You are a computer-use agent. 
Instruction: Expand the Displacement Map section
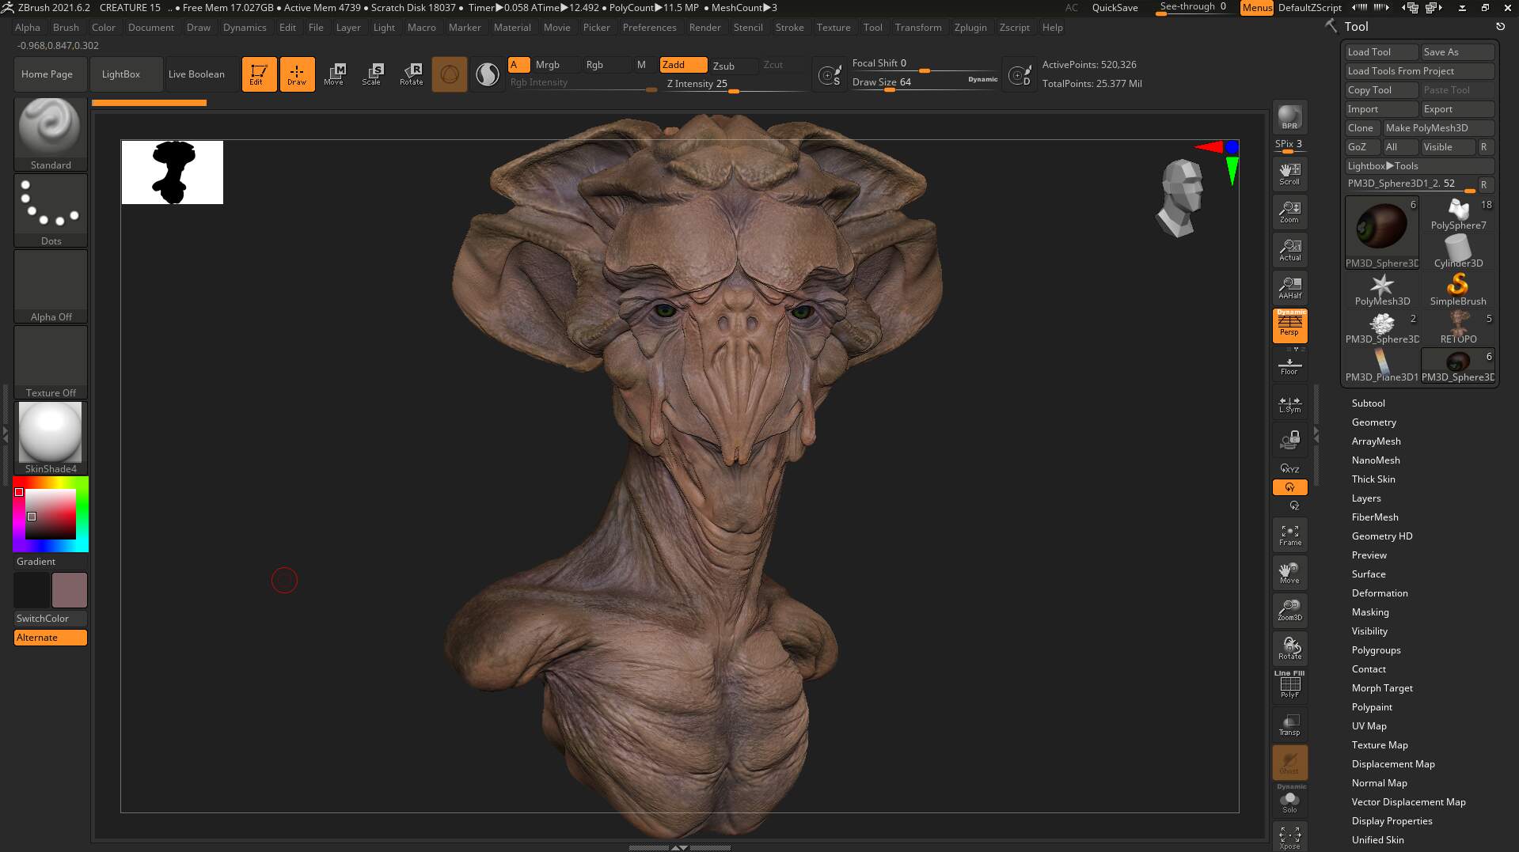pyautogui.click(x=1393, y=764)
